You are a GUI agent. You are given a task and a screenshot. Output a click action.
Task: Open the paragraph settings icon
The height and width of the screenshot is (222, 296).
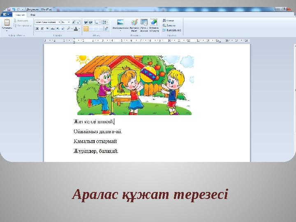point(107,29)
